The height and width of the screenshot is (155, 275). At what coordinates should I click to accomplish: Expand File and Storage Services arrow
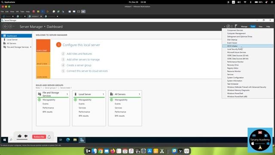(31, 47)
